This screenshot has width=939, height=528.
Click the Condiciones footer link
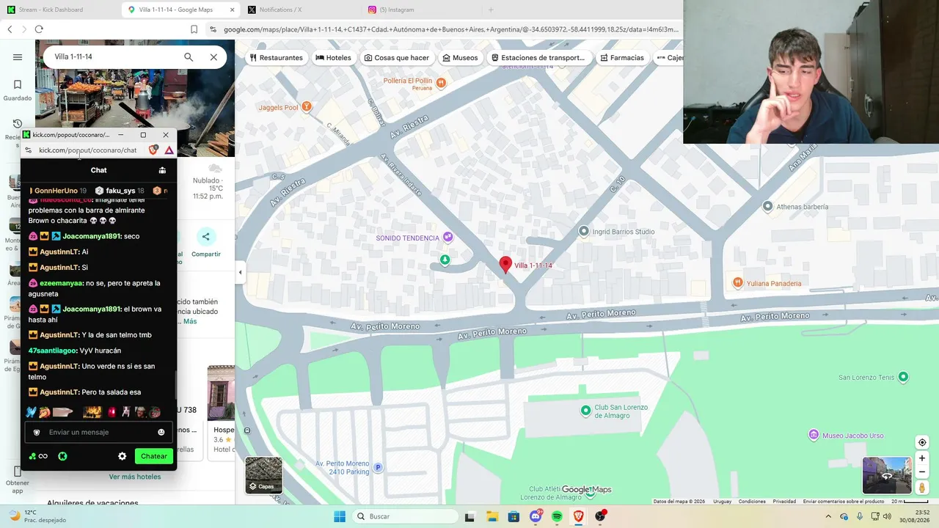click(752, 502)
